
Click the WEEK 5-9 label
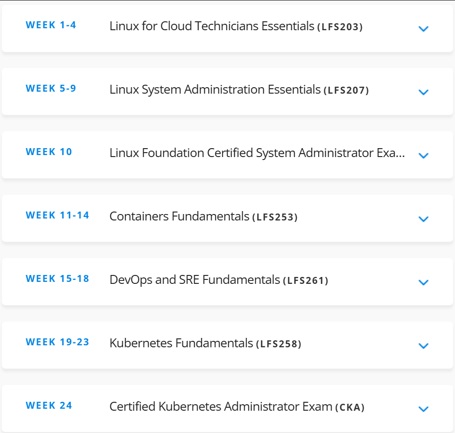coord(51,88)
